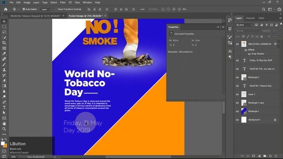Screen dimensions: 283x159
Task: Open the Layers panel options menu
Action: click(x=280, y=18)
